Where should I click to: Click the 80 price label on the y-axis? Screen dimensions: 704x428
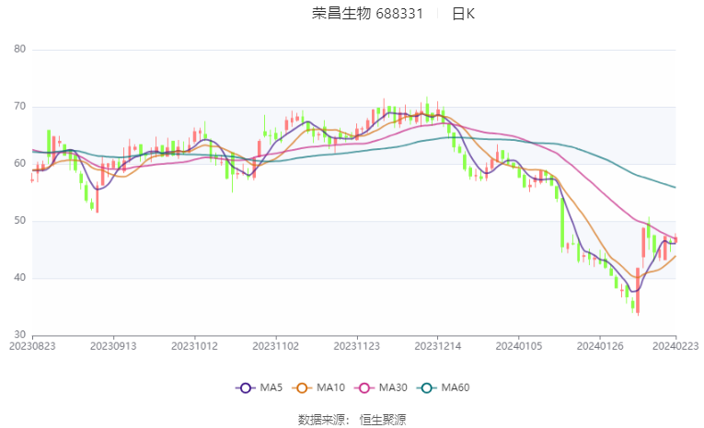click(x=19, y=50)
